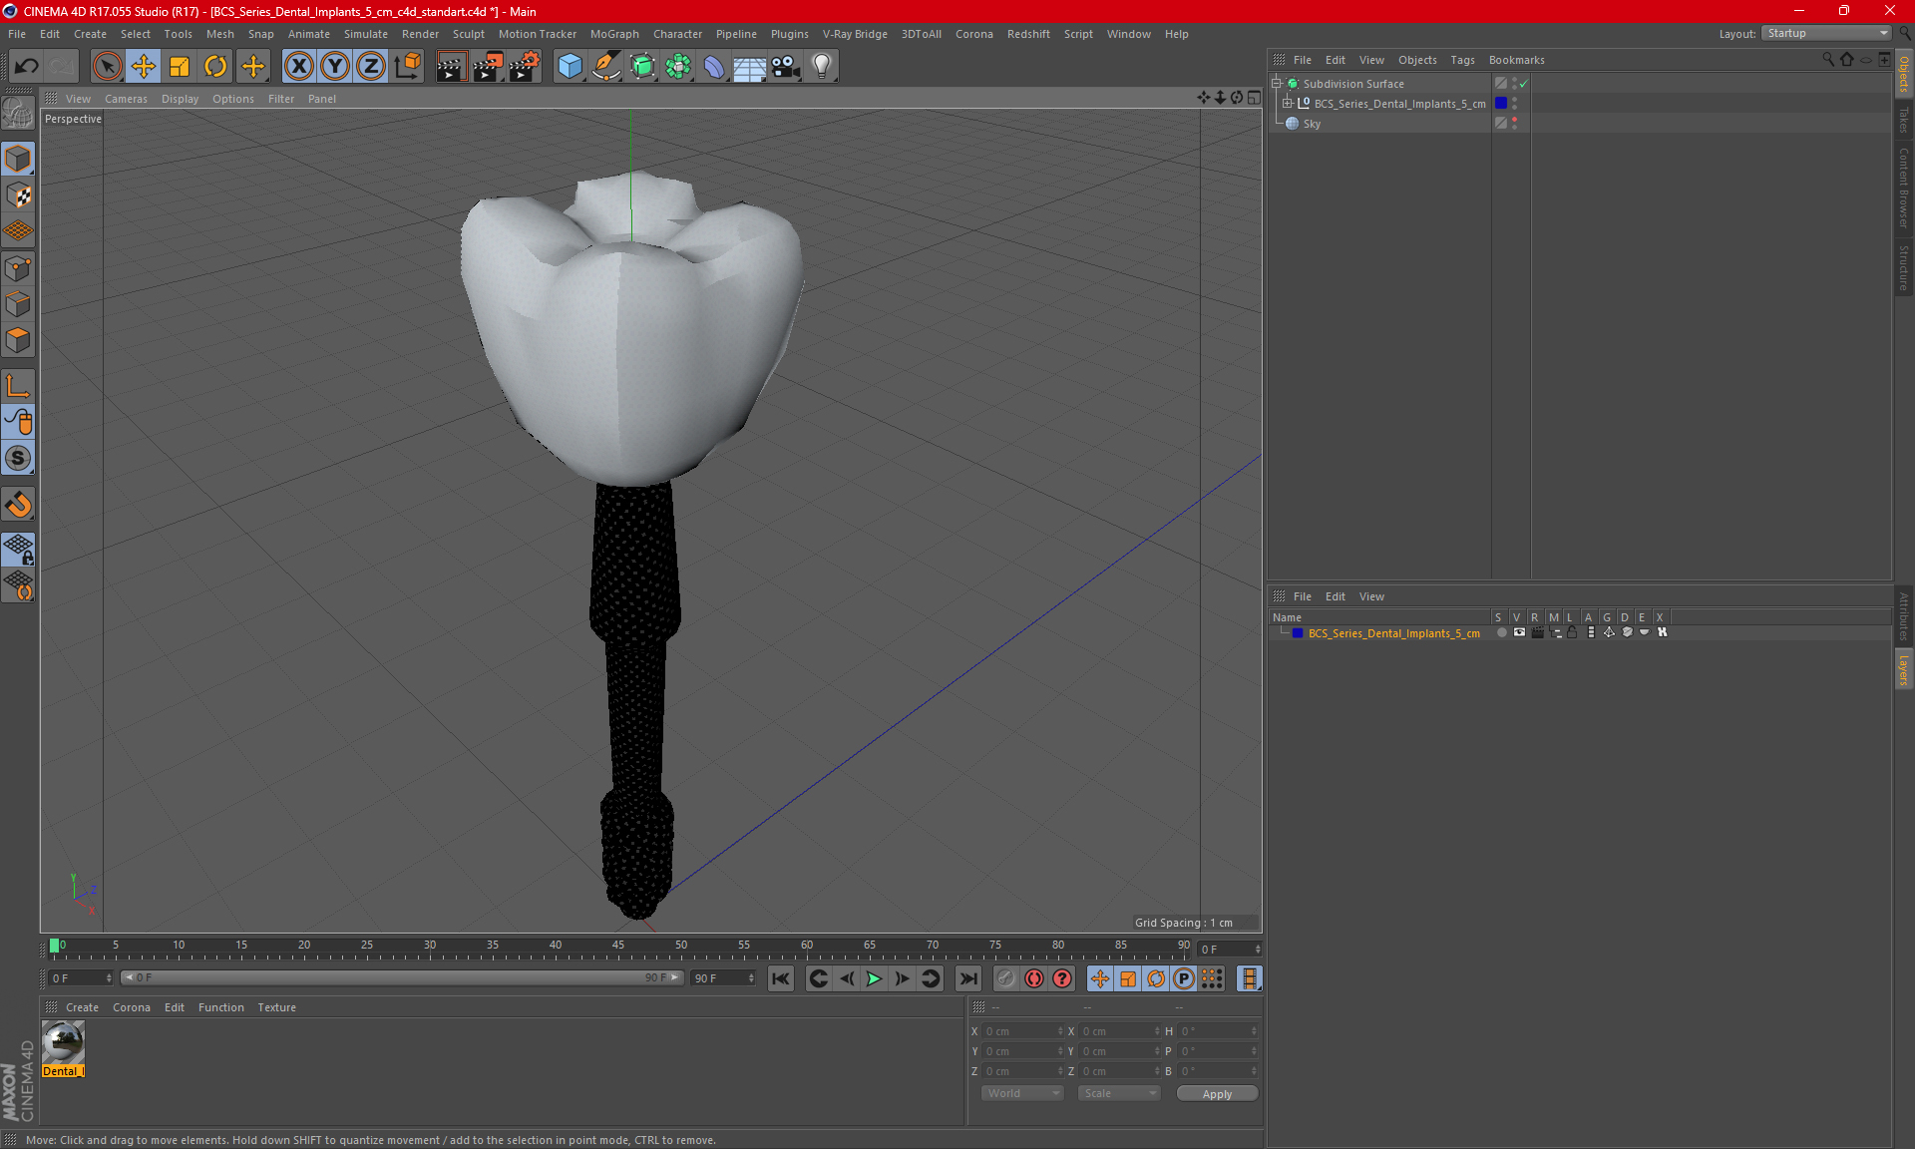
Task: Open the Mesh menu
Action: pos(220,34)
